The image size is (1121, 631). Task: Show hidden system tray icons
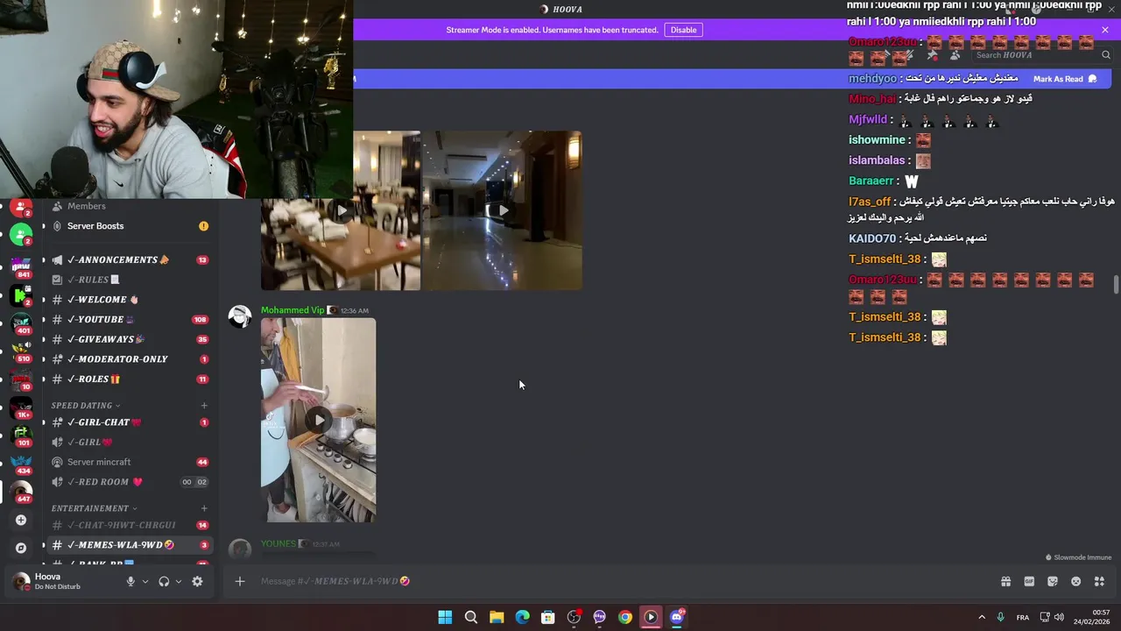click(x=982, y=617)
